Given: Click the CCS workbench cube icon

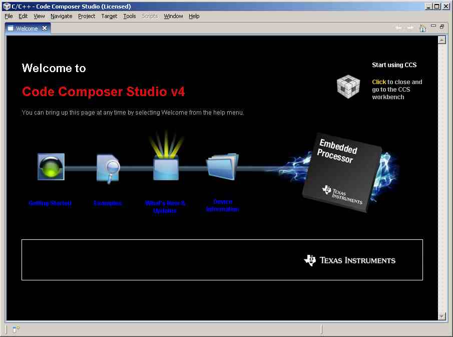Looking at the screenshot, I should 348,87.
